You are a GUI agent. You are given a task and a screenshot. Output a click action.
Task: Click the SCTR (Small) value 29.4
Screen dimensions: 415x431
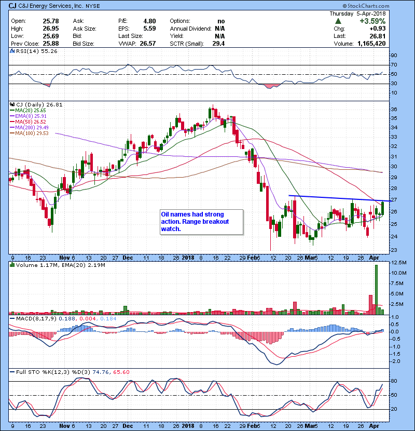coord(218,44)
